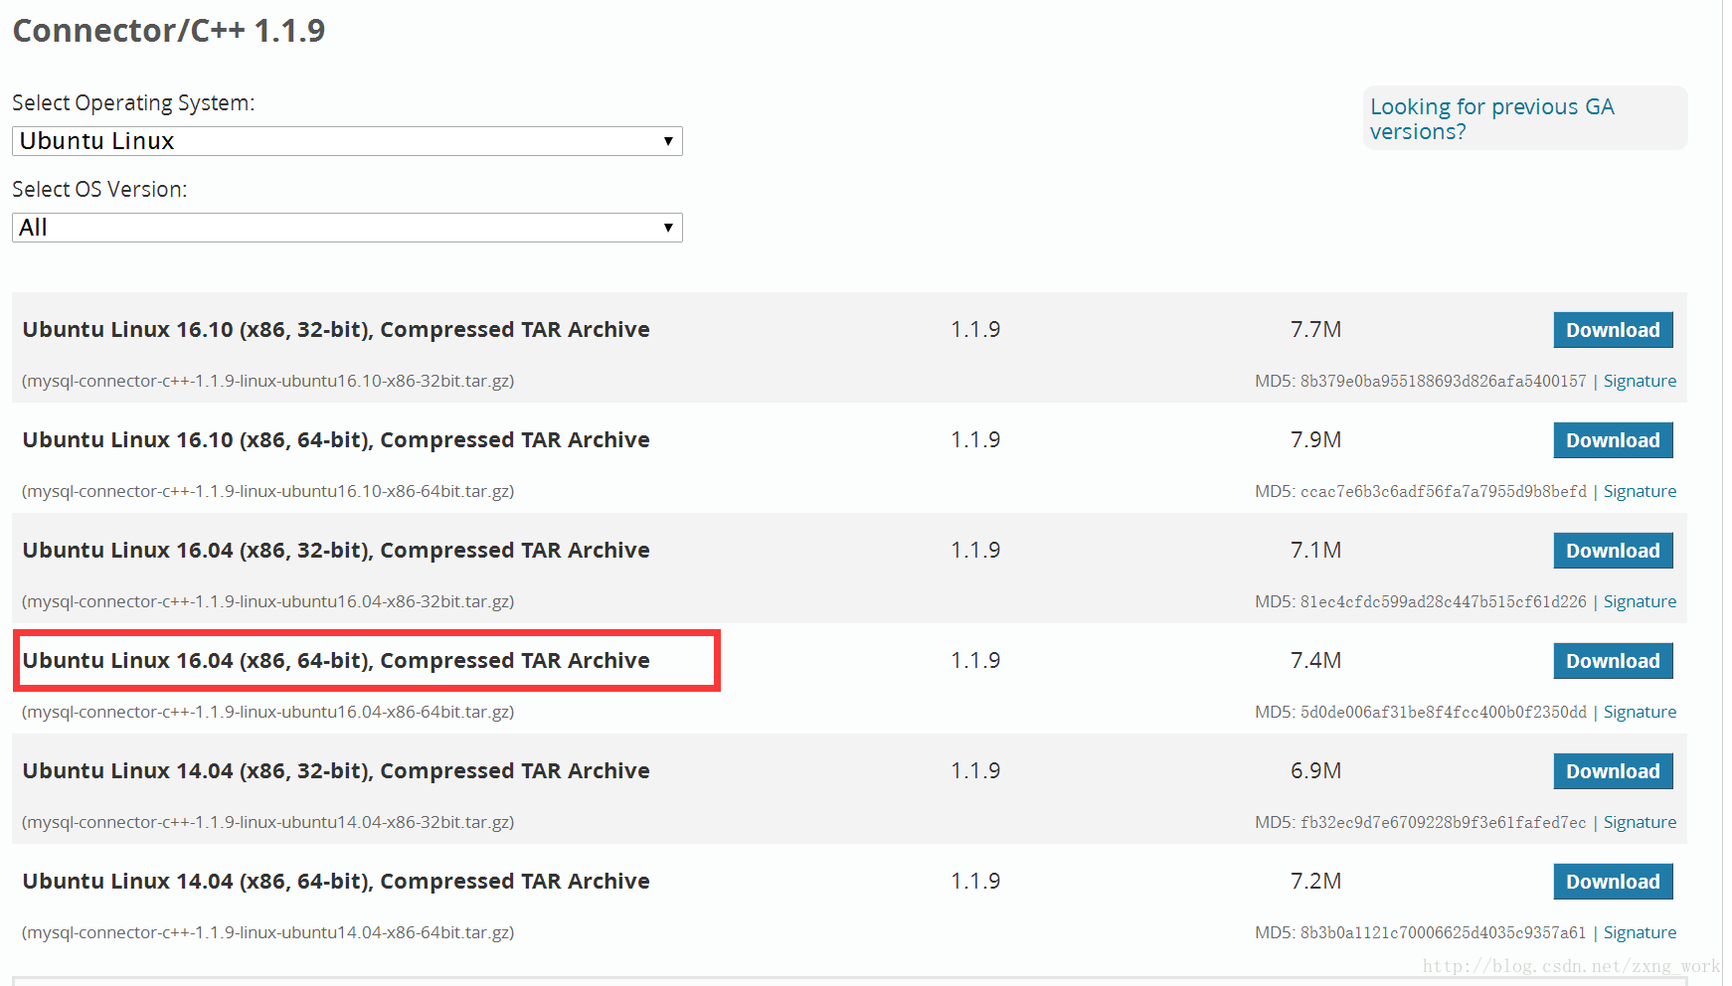Click the 6.9M file size value
The width and height of the screenshot is (1732, 986).
click(x=1316, y=771)
